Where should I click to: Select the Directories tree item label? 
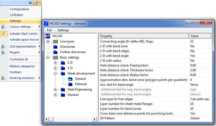[x=68, y=47]
